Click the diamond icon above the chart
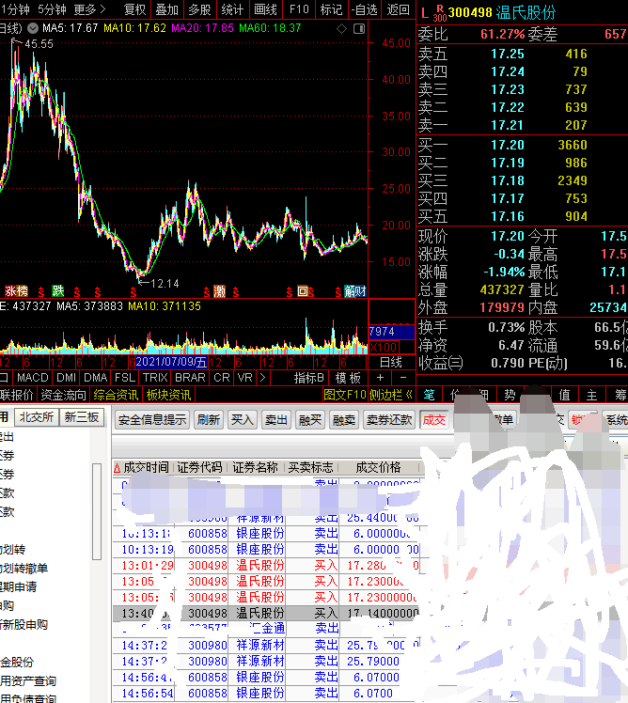 [x=342, y=29]
